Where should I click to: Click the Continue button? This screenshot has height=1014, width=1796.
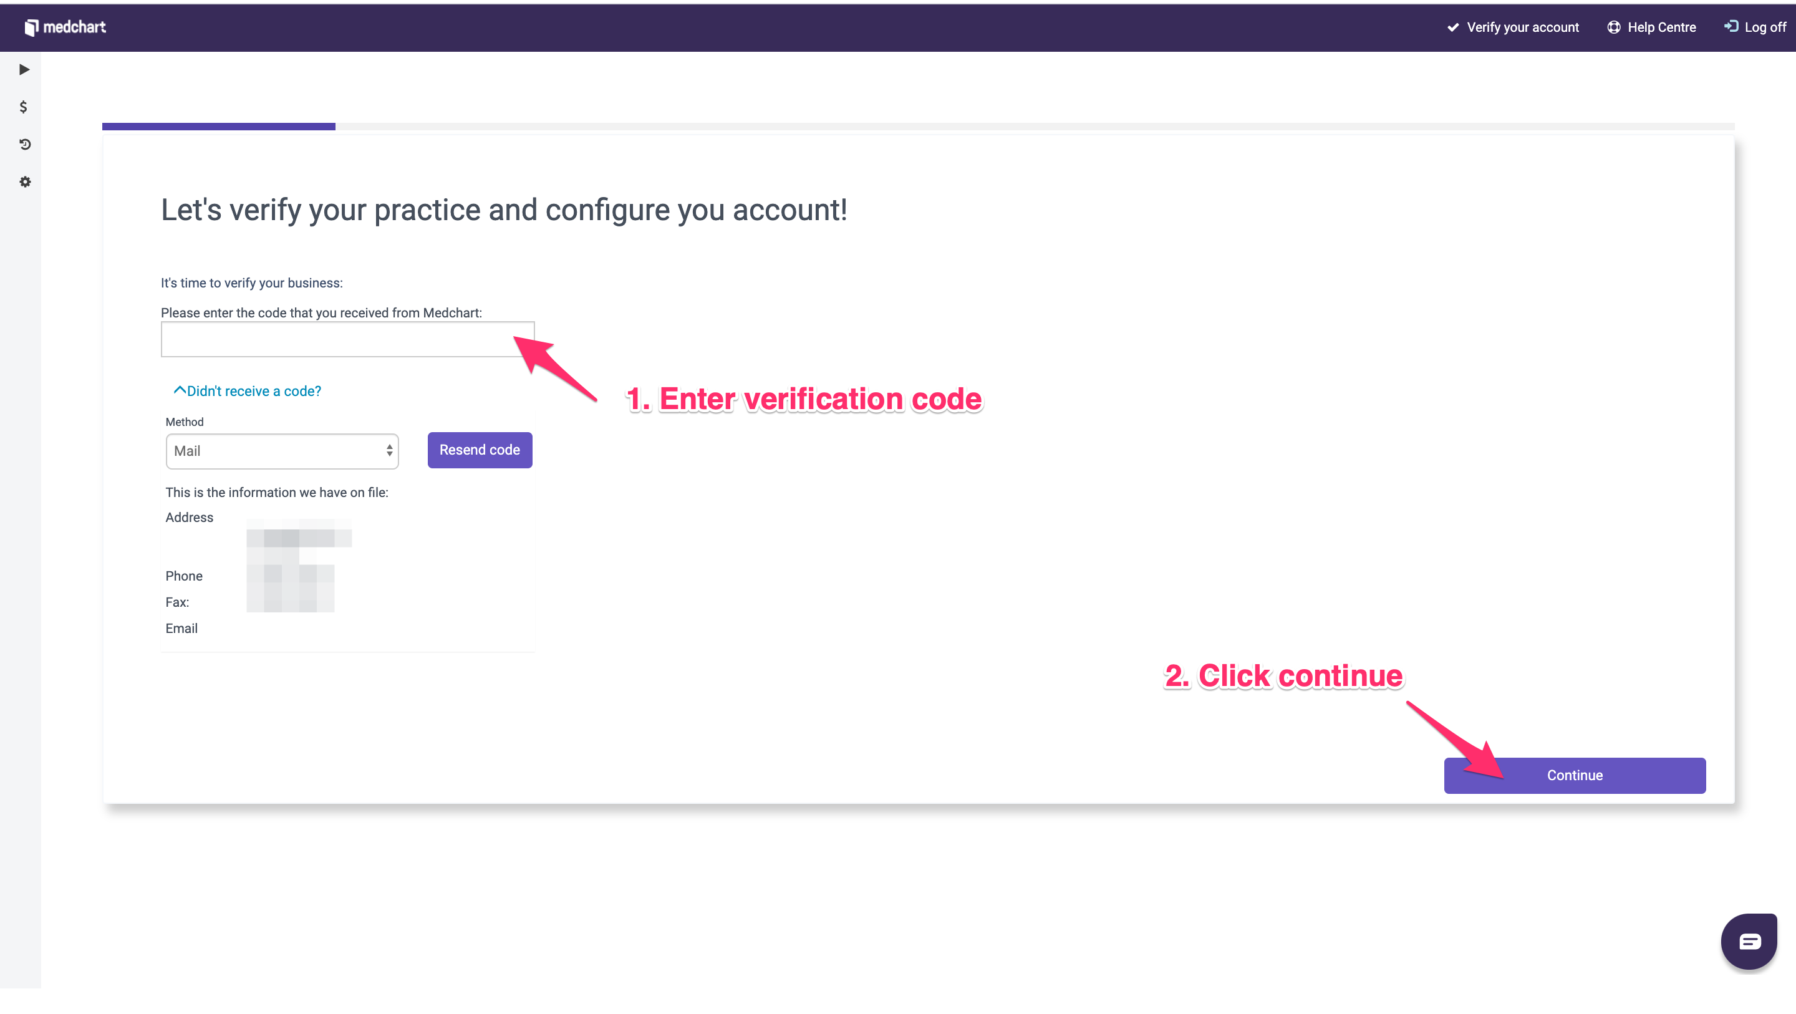(1574, 775)
